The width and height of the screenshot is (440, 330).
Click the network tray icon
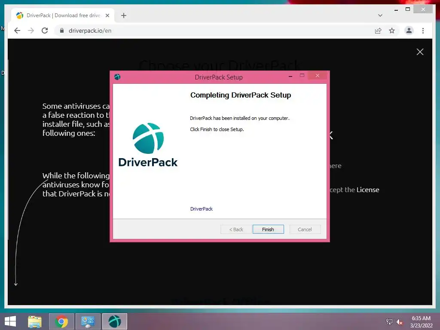coord(389,321)
